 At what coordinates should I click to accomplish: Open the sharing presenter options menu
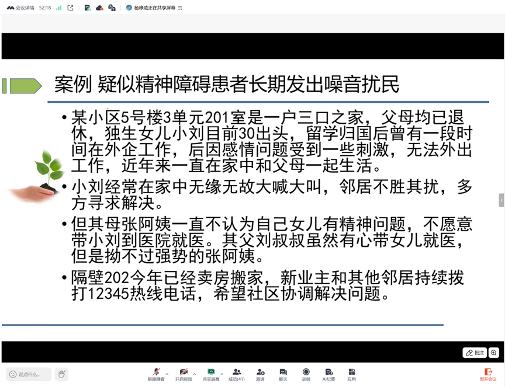coord(180,8)
